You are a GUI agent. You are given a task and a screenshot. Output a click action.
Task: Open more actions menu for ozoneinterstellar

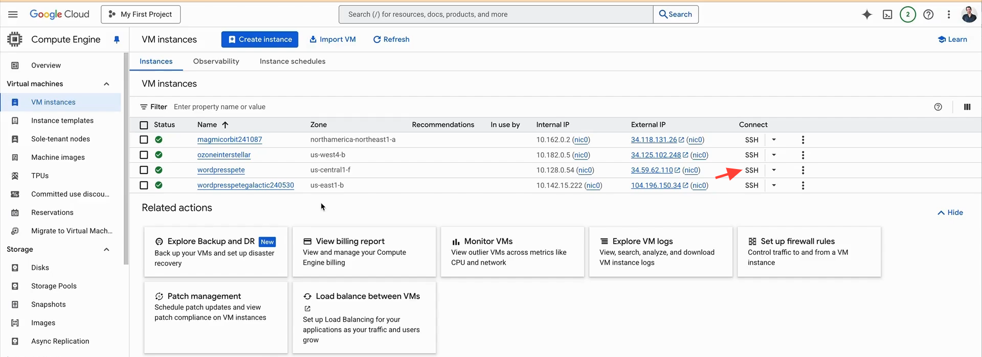click(x=803, y=155)
